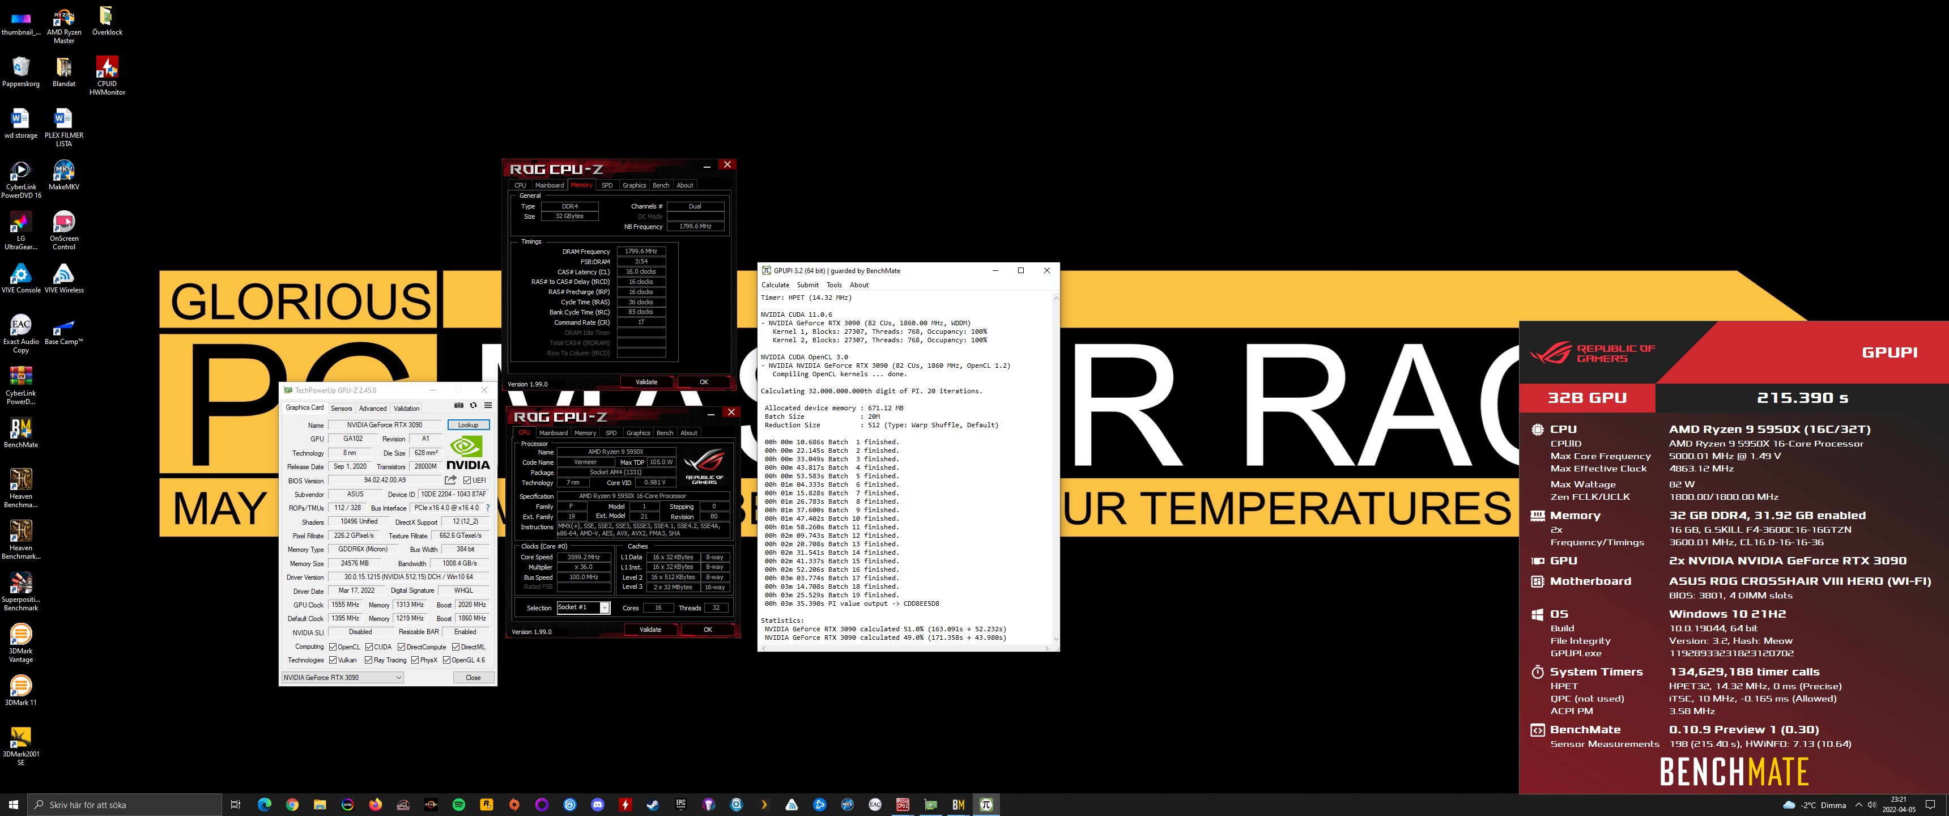Click the taskbar search box
Screen dimensions: 1949x816
pyautogui.click(x=125, y=805)
